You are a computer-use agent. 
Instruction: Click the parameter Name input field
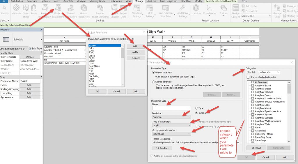171,108
